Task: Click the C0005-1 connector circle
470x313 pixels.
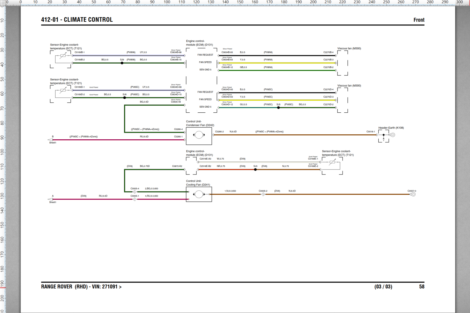Action: coord(135,199)
